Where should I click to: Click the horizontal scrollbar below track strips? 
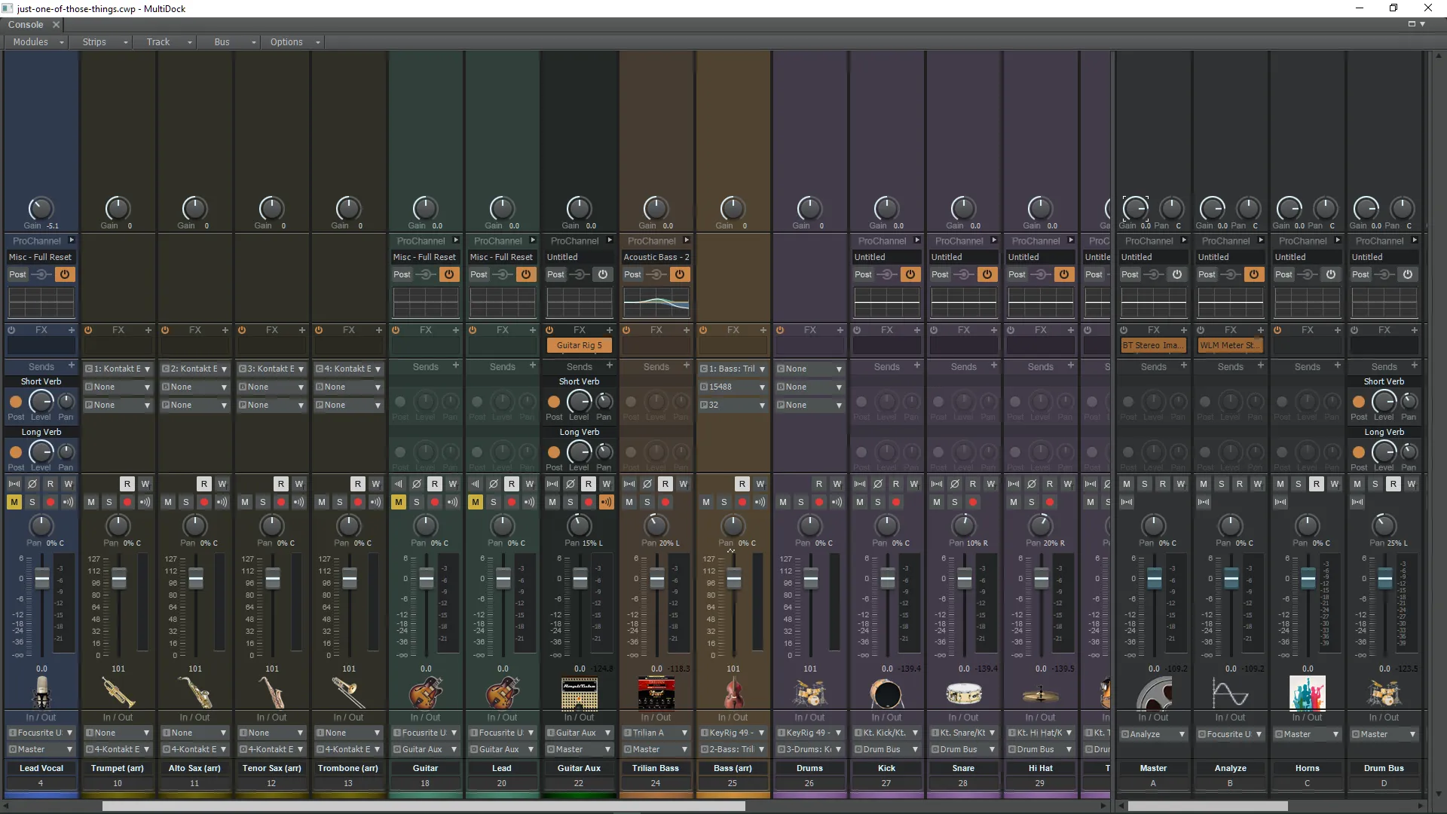424,806
